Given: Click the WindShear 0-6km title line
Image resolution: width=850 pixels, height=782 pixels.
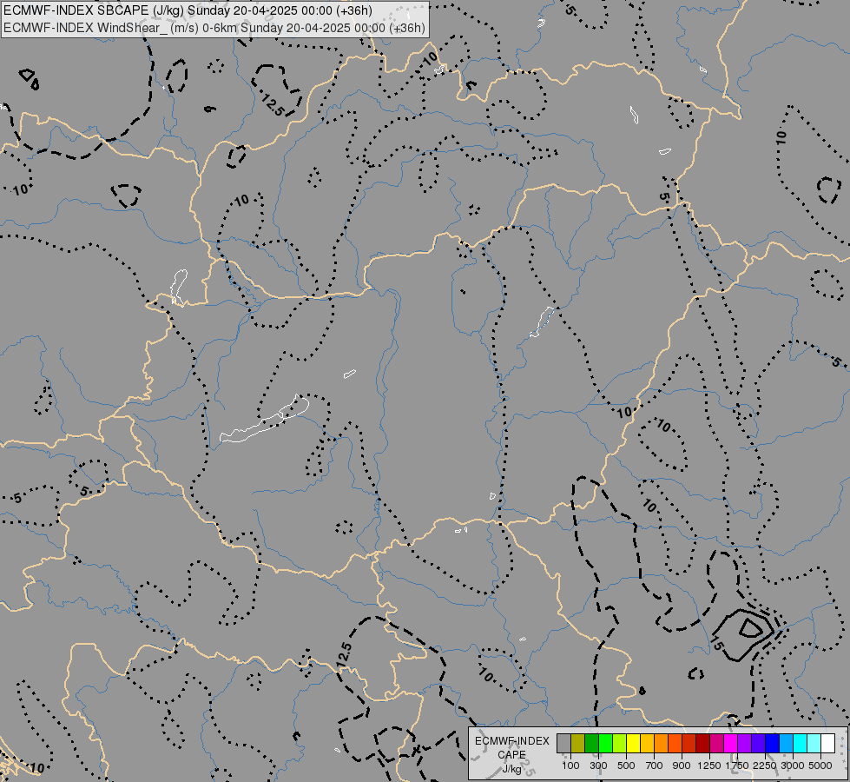Looking at the screenshot, I should tap(214, 28).
